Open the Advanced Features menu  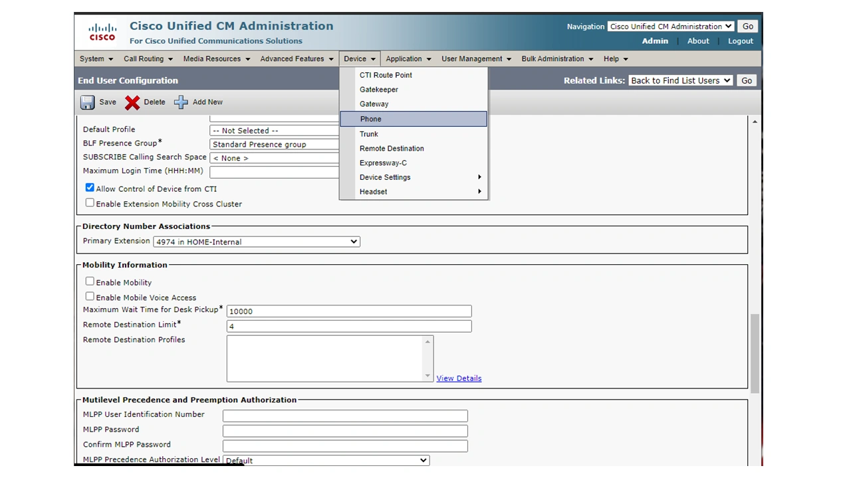pyautogui.click(x=297, y=59)
